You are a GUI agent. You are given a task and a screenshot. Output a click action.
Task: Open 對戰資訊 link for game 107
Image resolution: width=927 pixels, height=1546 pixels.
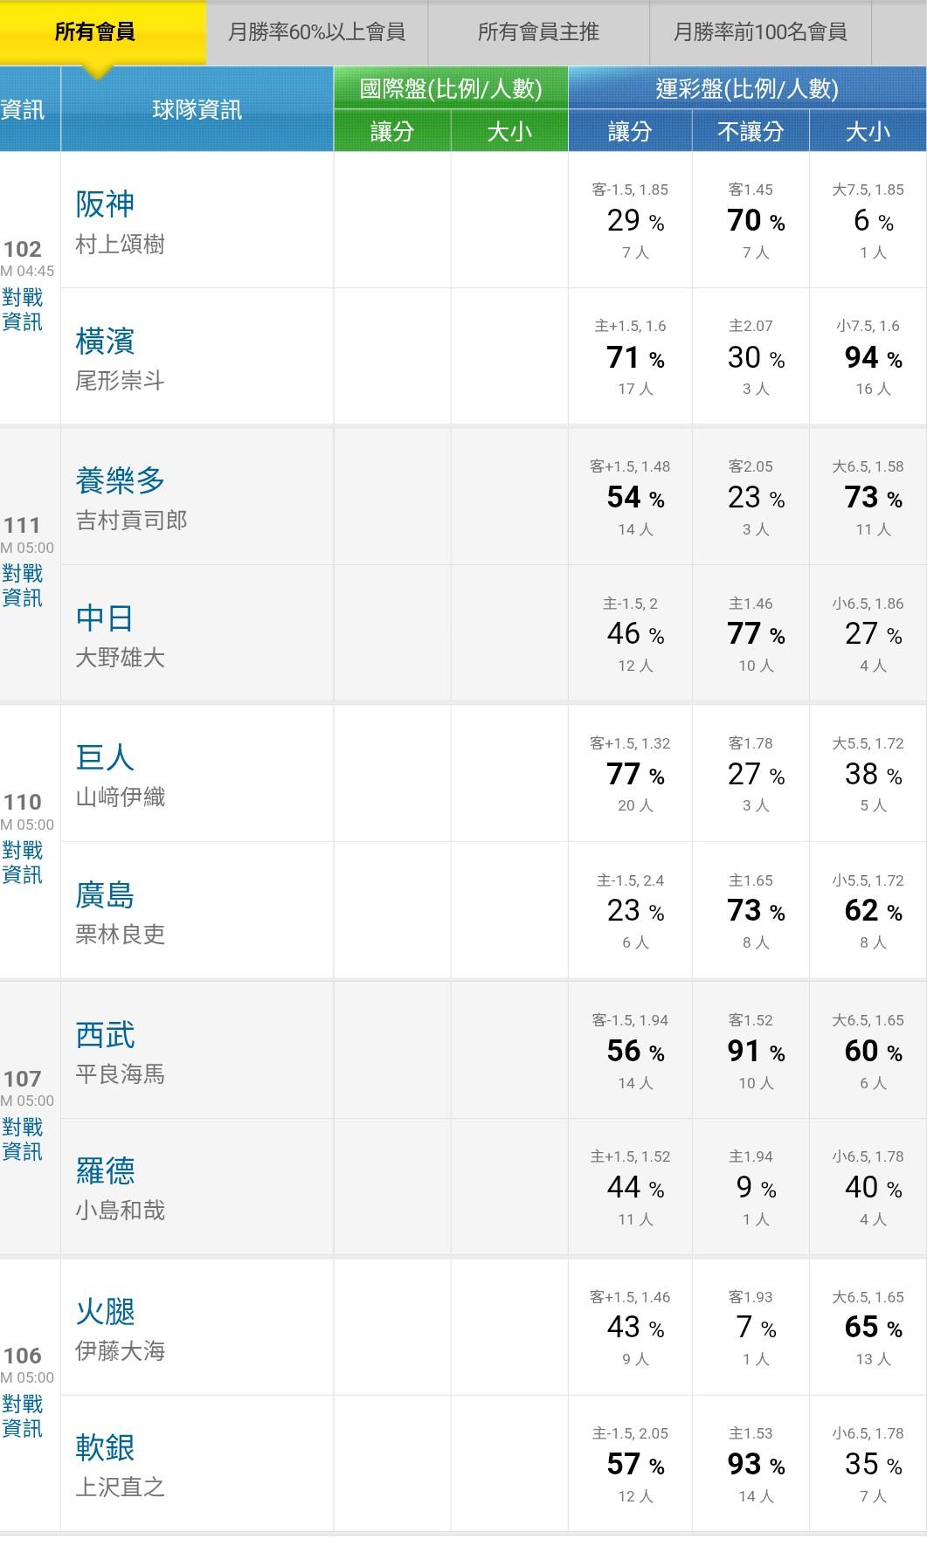[x=22, y=1140]
